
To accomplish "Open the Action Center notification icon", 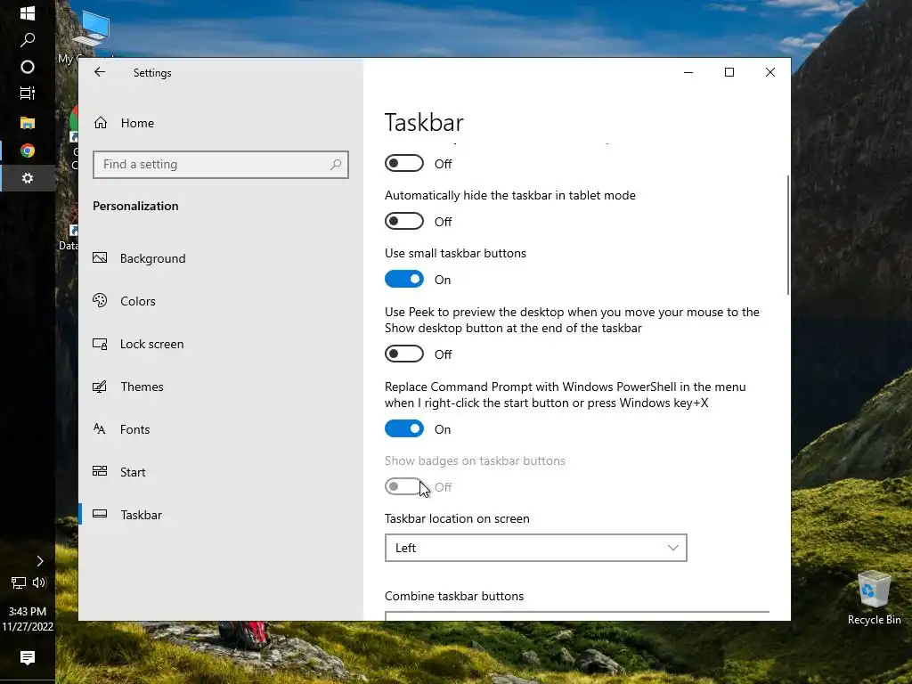I will [x=28, y=657].
